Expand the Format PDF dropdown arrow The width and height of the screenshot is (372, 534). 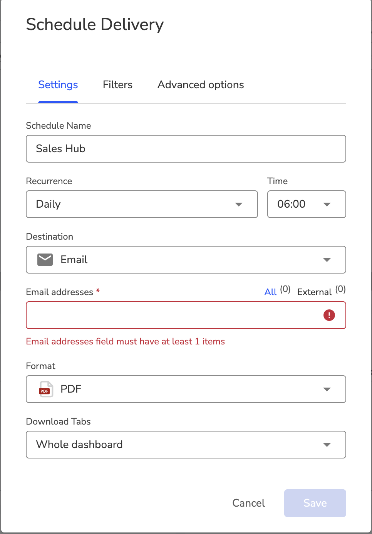[327, 389]
